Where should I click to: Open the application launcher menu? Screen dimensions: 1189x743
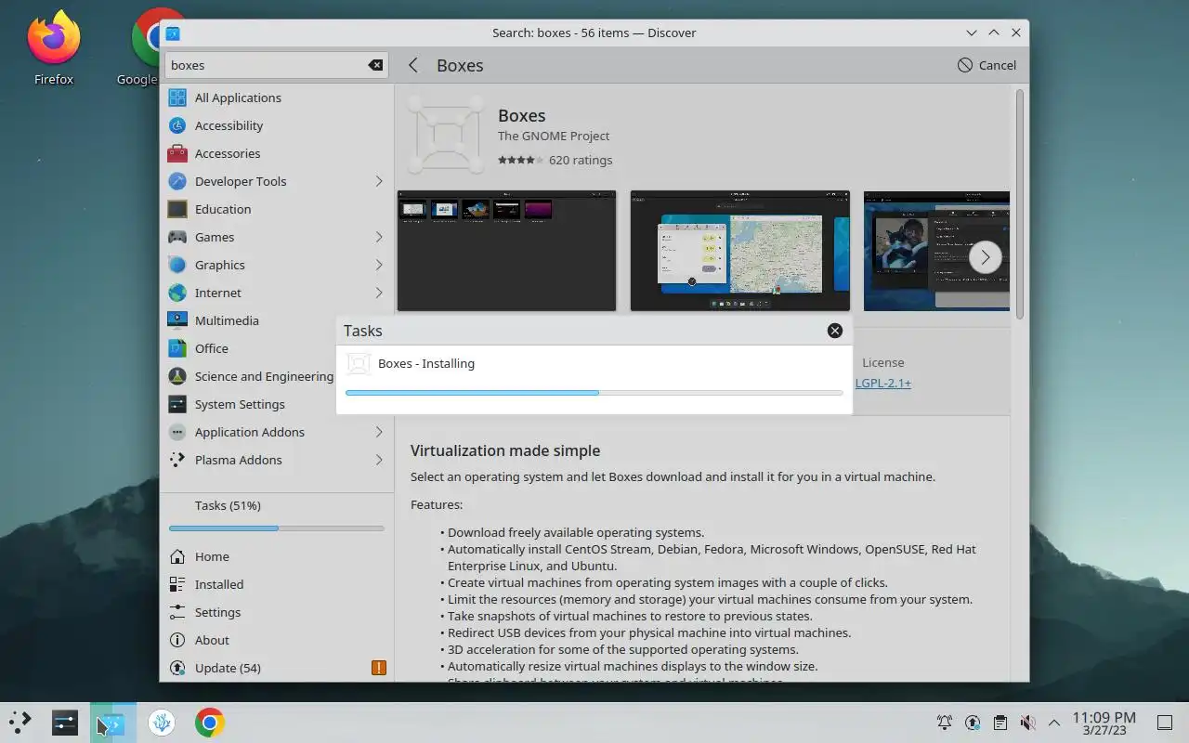[20, 723]
